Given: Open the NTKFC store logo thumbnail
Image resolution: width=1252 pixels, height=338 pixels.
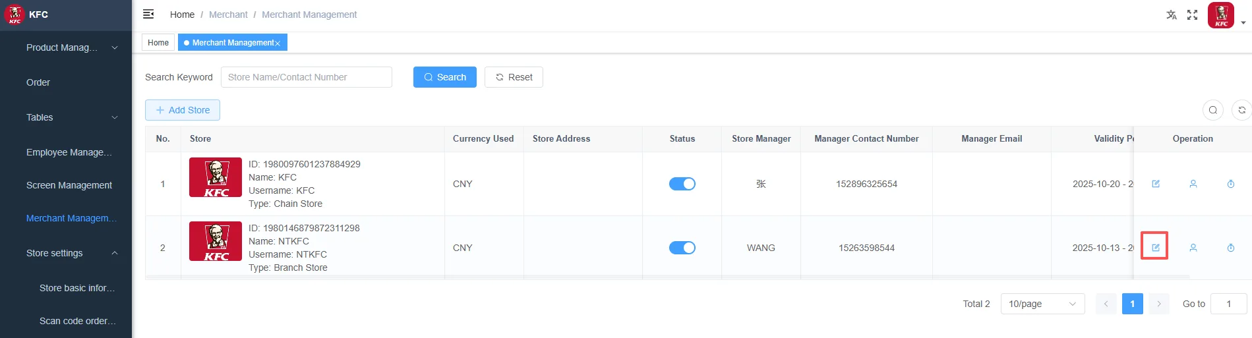Looking at the screenshot, I should (x=216, y=241).
